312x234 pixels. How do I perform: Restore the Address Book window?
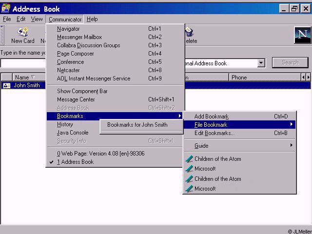point(294,9)
